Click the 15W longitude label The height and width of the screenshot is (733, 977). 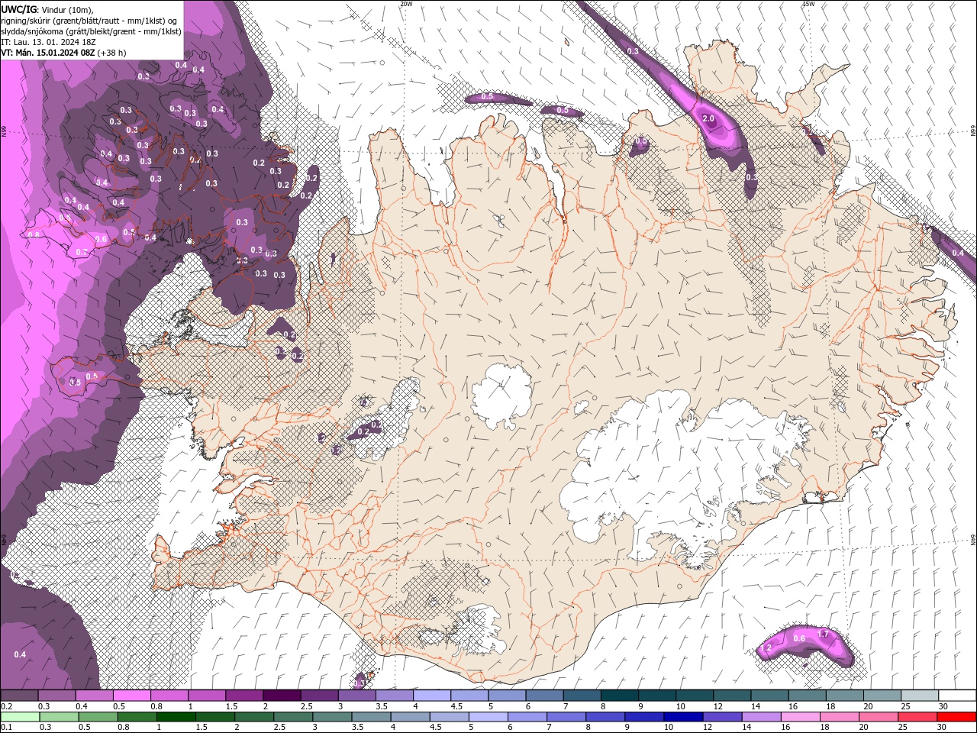click(x=808, y=4)
